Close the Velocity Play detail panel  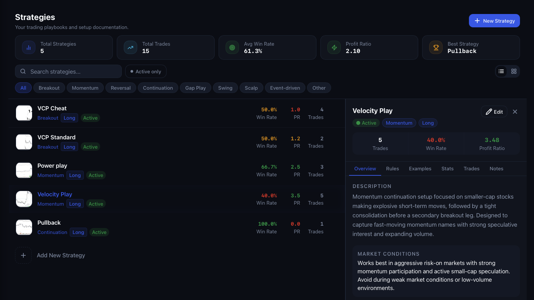point(515,112)
